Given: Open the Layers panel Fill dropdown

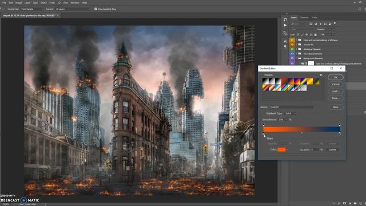Looking at the screenshot, I should [334, 34].
